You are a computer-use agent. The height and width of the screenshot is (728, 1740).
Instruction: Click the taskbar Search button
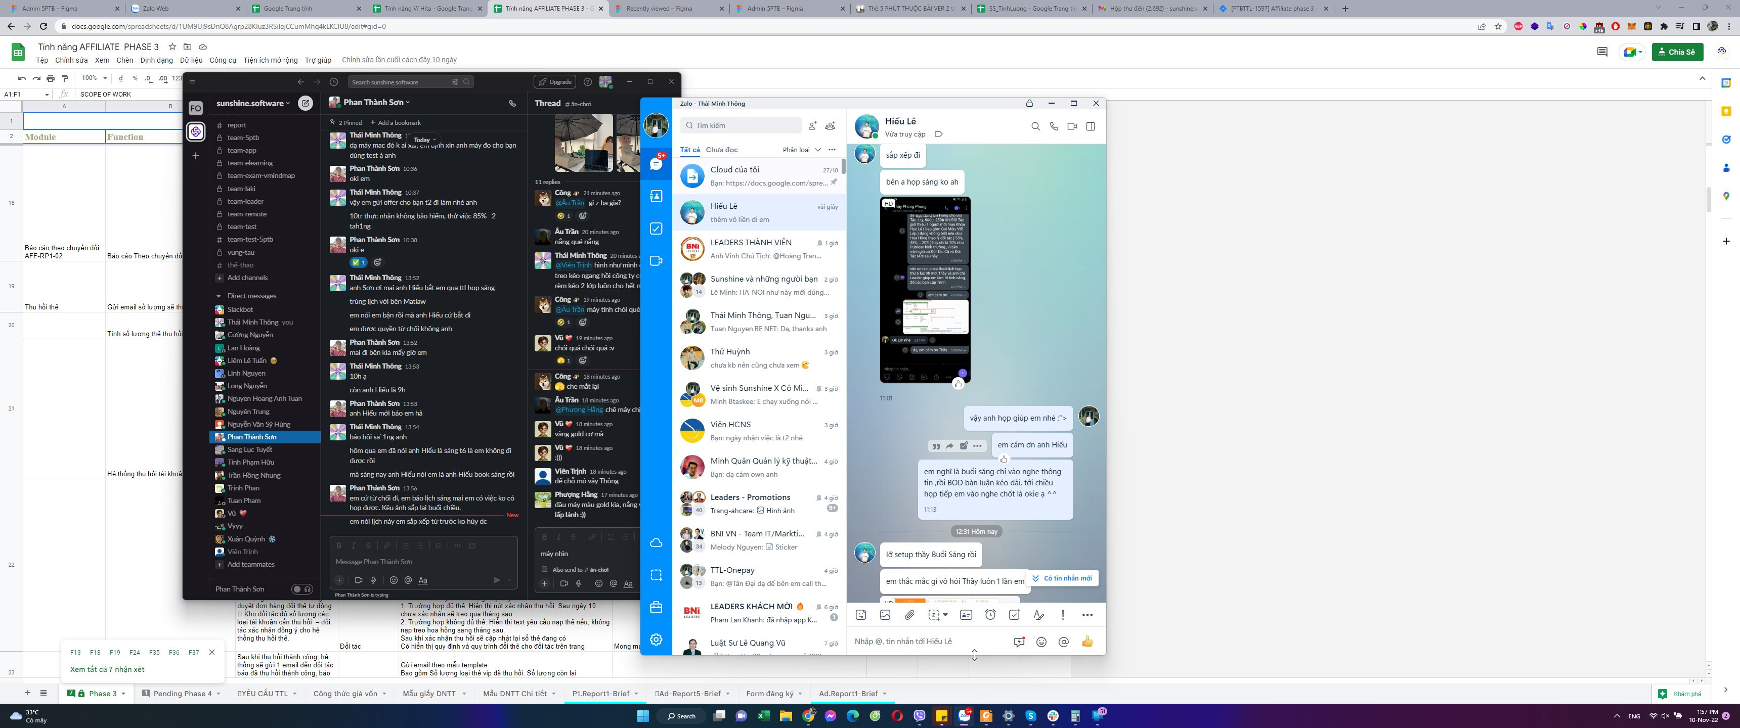tap(681, 716)
